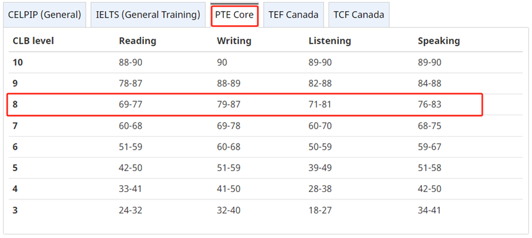
Task: Click the CLB level column header
Action: coord(33,41)
